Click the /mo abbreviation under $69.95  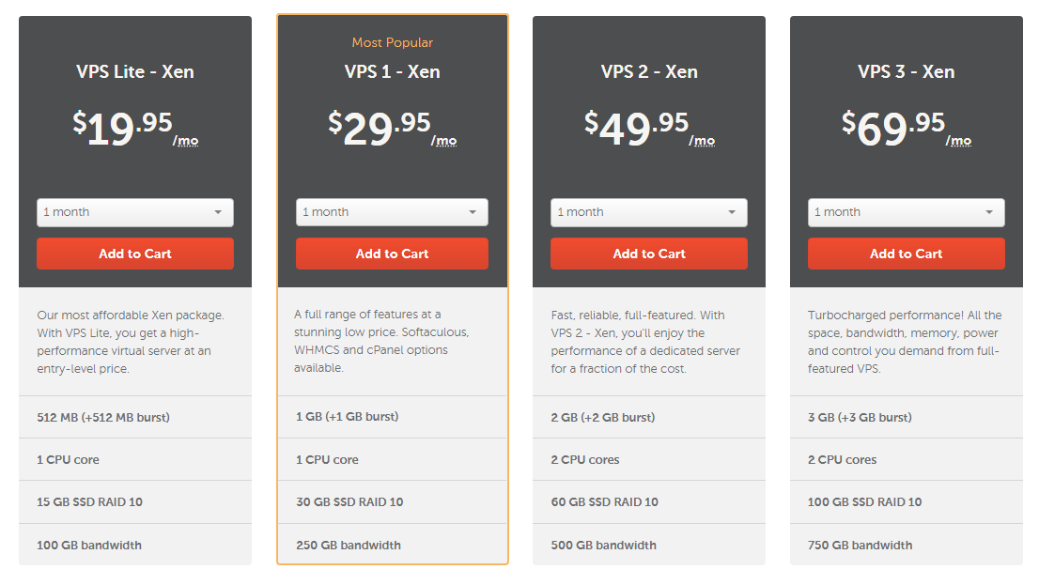click(x=958, y=141)
